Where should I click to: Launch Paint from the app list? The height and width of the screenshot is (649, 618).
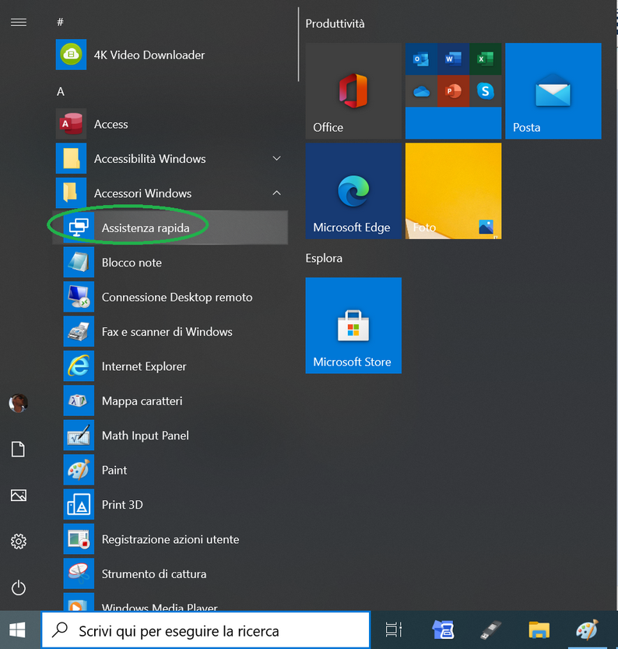pyautogui.click(x=171, y=470)
